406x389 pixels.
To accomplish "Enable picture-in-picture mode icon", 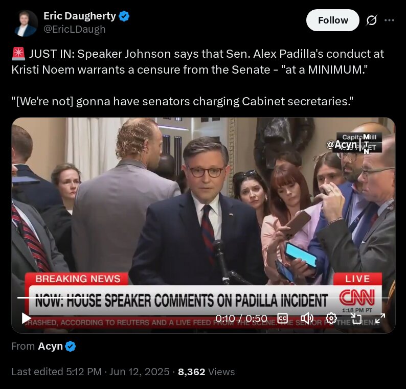I will (x=356, y=318).
